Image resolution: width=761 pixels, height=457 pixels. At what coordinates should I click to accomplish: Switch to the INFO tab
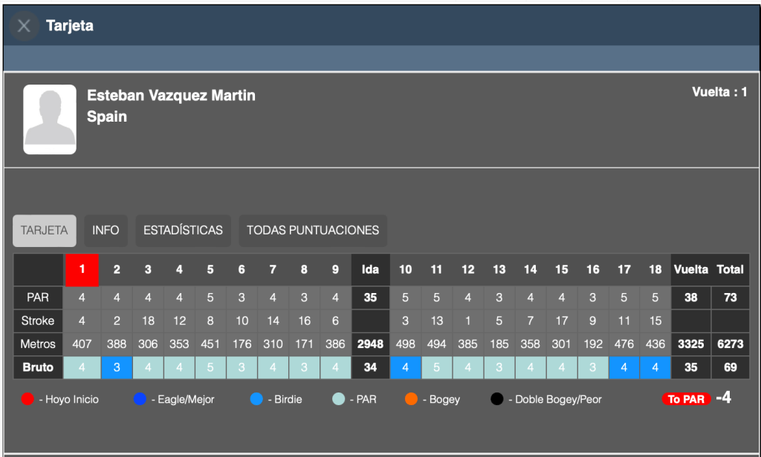106,230
